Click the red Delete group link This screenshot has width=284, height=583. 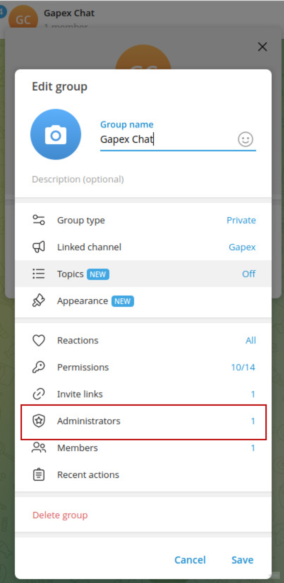pos(60,515)
